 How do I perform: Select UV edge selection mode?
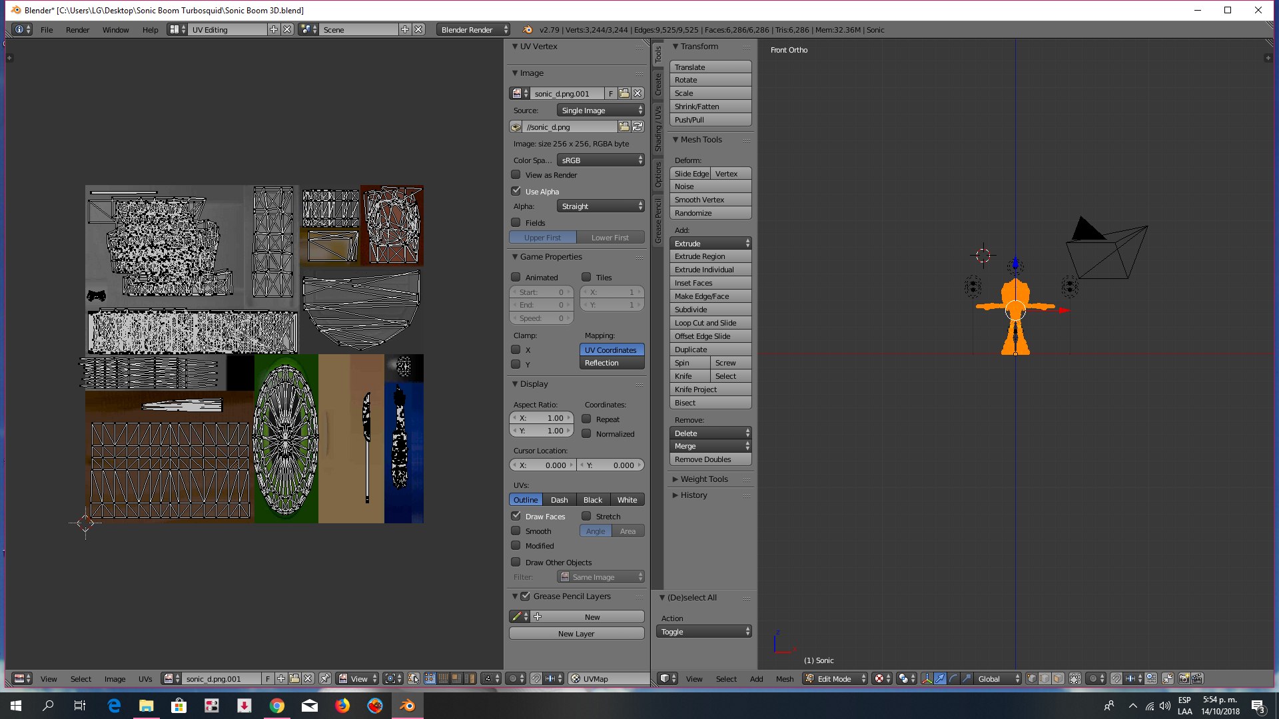click(x=443, y=678)
